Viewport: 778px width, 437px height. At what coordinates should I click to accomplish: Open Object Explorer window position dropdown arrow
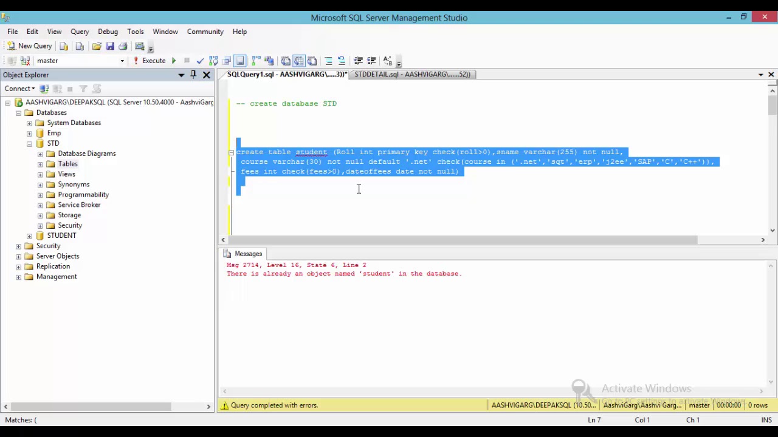point(181,75)
